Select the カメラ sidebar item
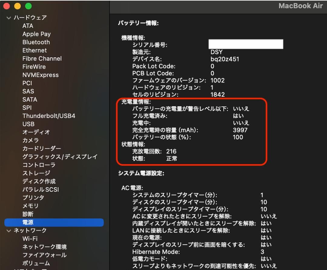327x270 pixels. [x=31, y=140]
